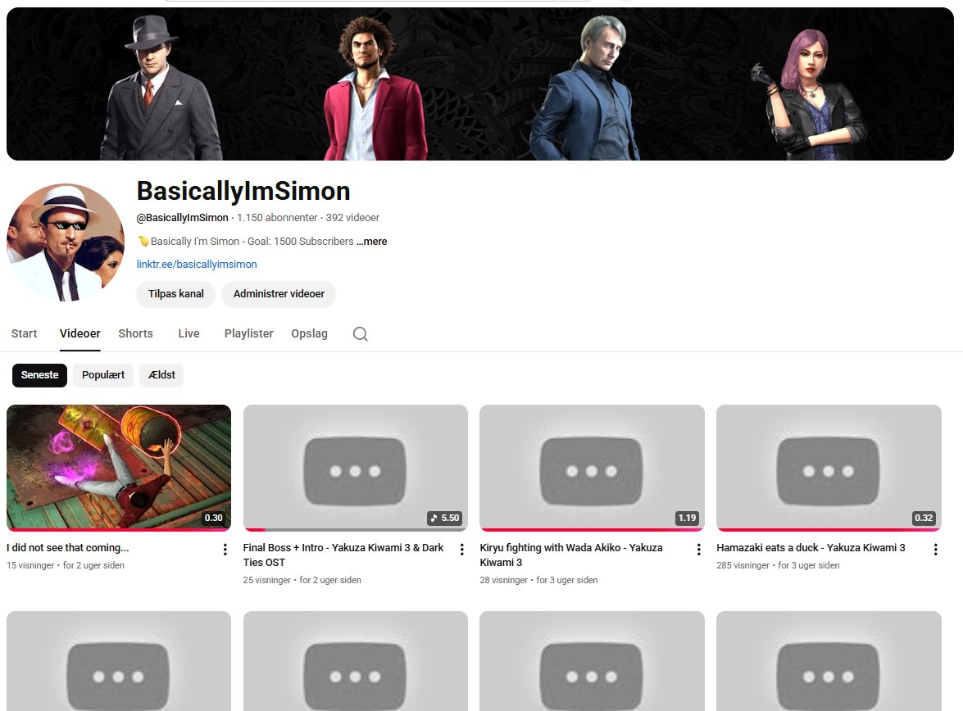Open the Playlister tab
Image resolution: width=963 pixels, height=711 pixels.
pos(248,333)
